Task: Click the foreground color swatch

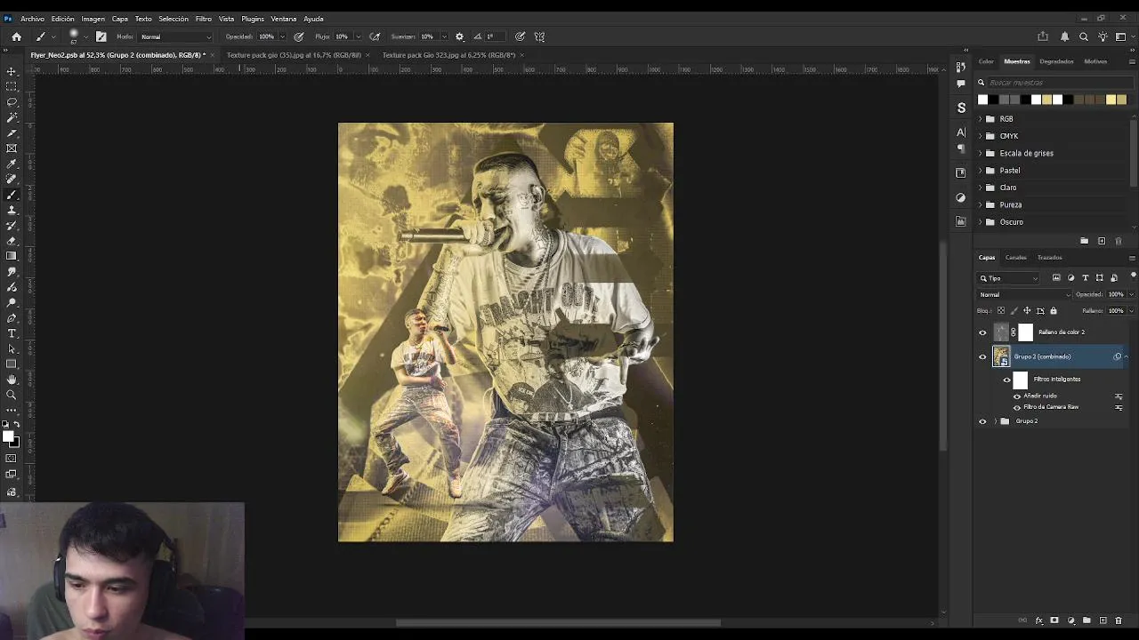Action: tap(9, 436)
